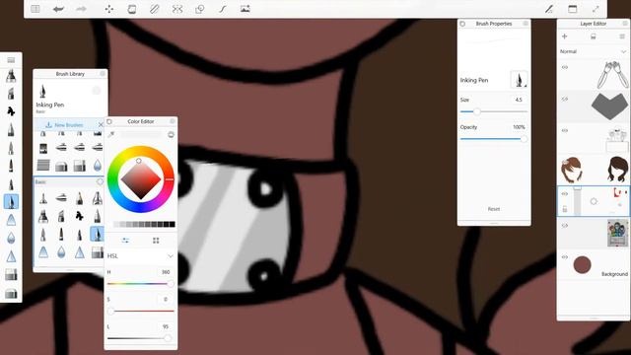
Task: Click the New Brushes download link
Action: (x=64, y=125)
